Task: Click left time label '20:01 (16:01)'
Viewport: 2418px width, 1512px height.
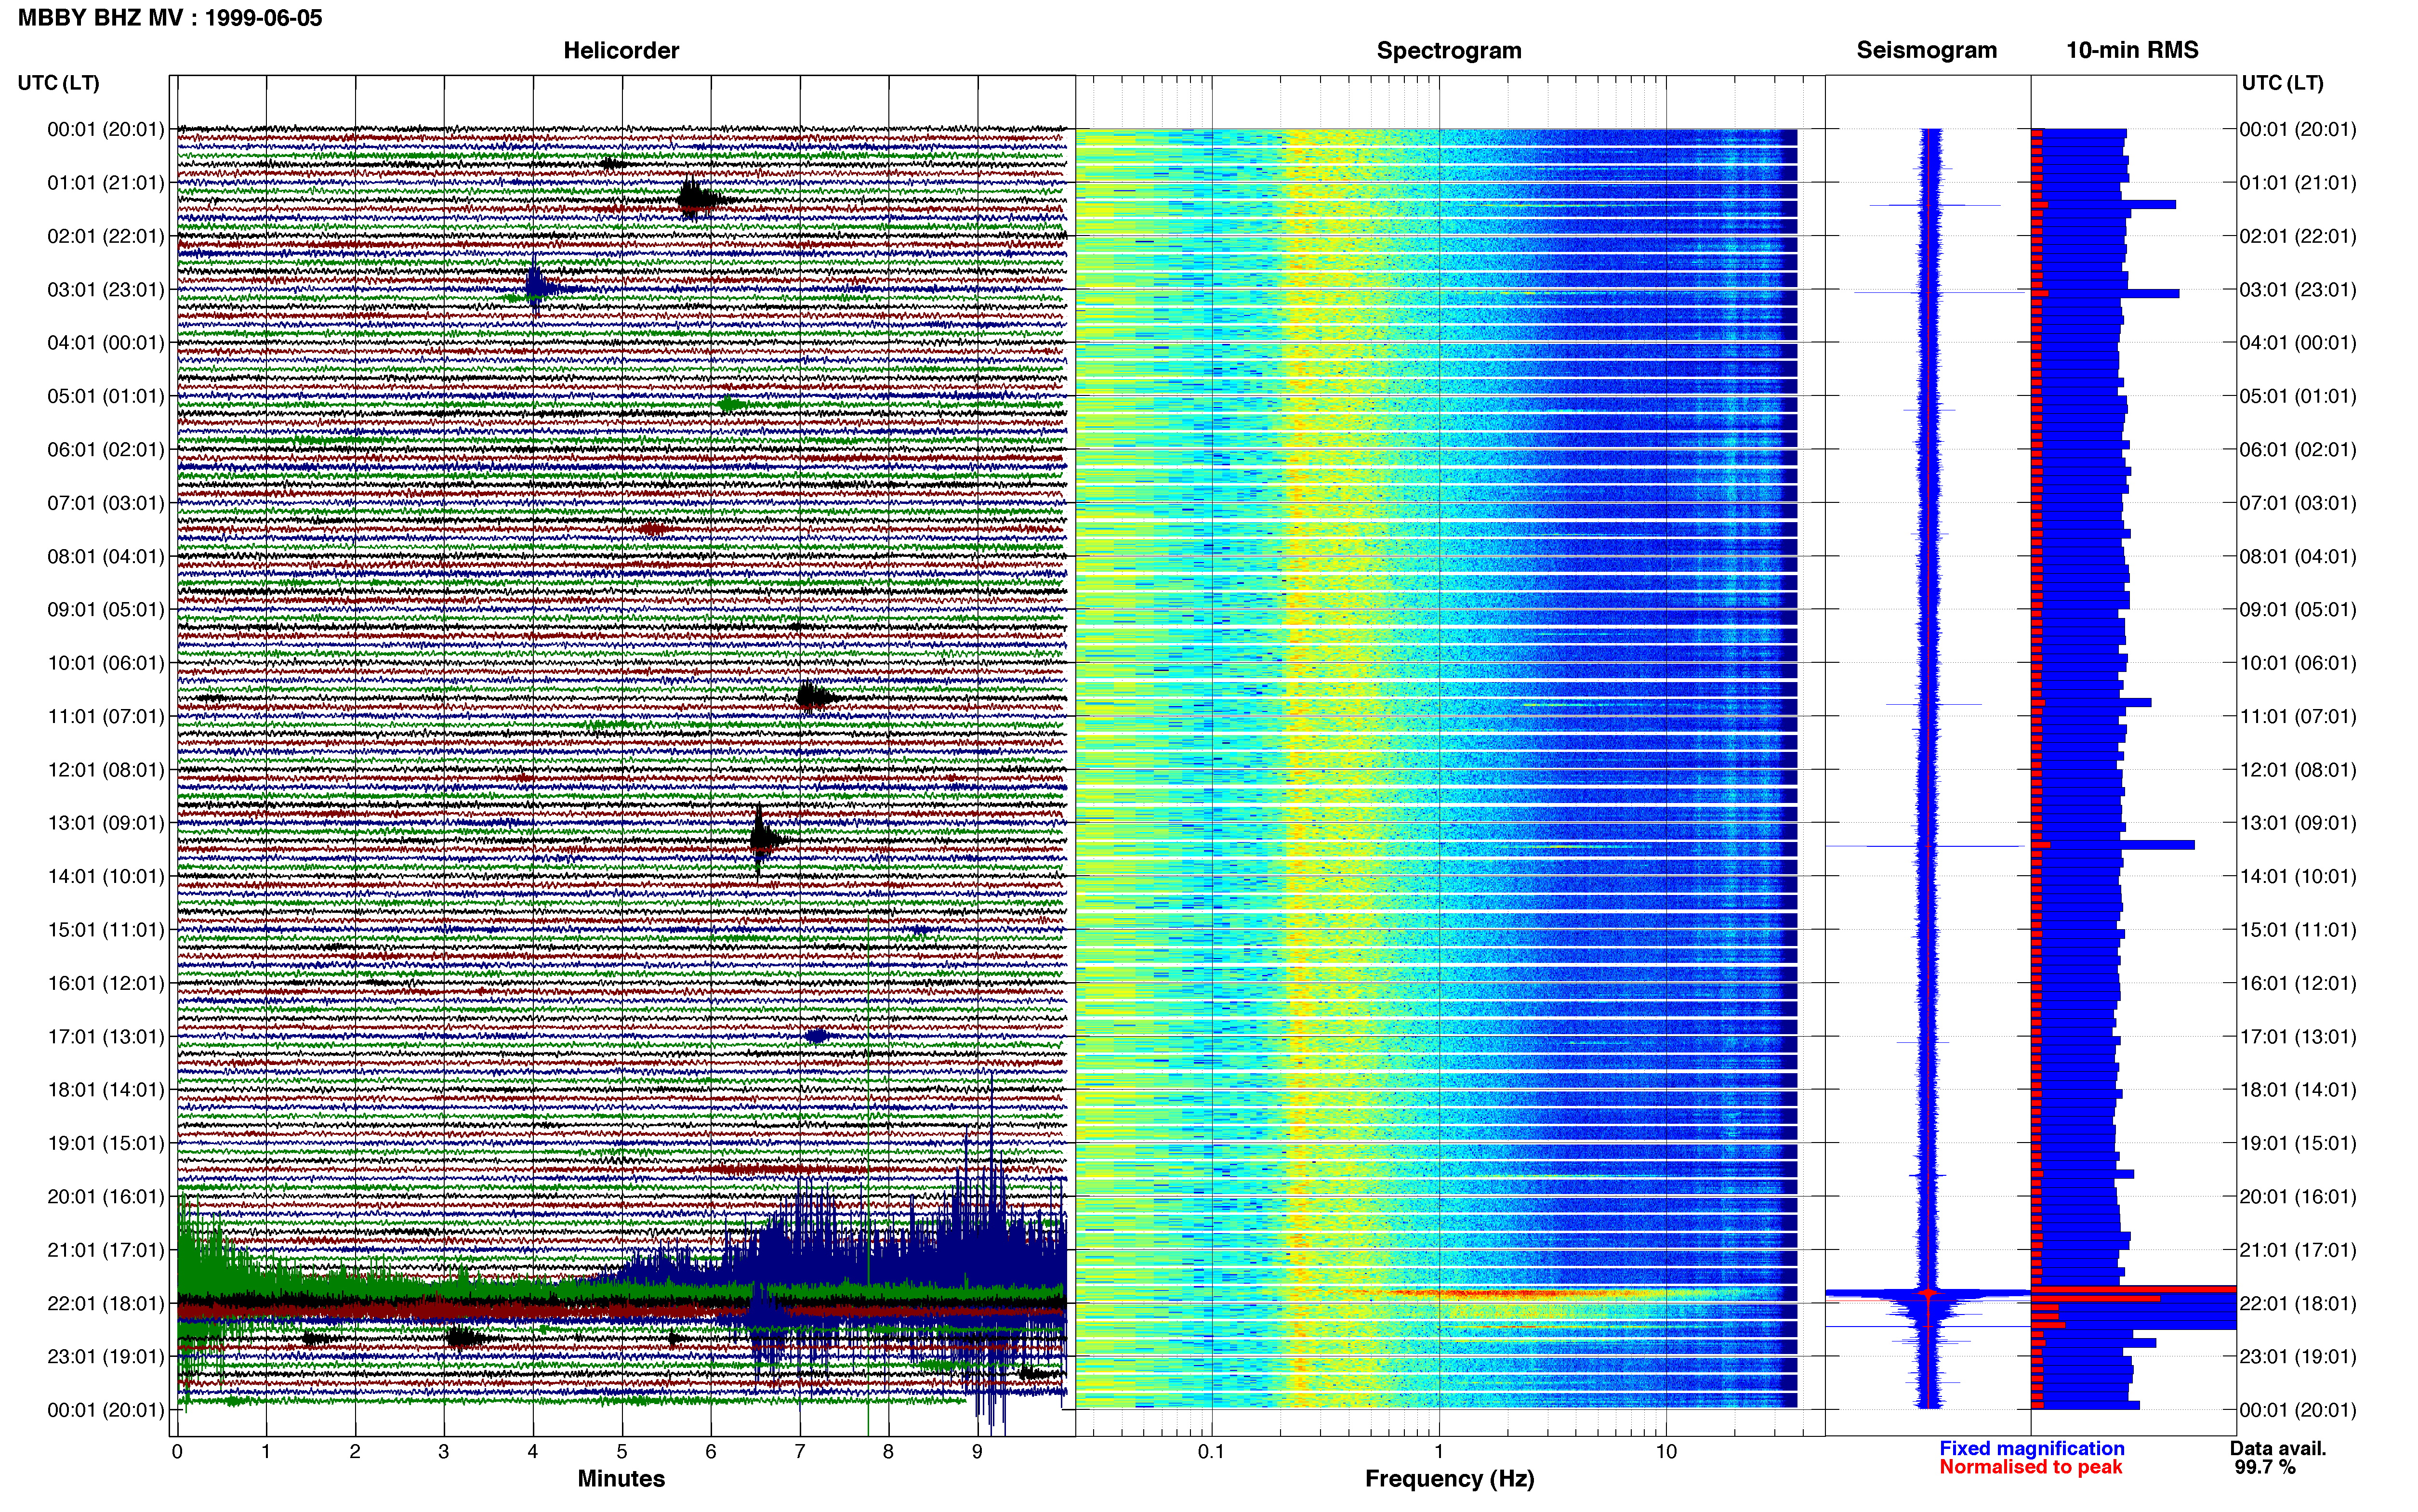Action: [106, 1197]
